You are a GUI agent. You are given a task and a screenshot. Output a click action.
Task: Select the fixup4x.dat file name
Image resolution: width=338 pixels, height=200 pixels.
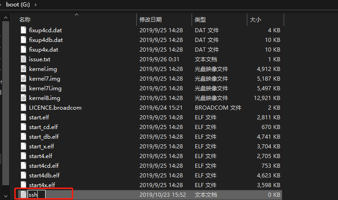tap(44, 50)
